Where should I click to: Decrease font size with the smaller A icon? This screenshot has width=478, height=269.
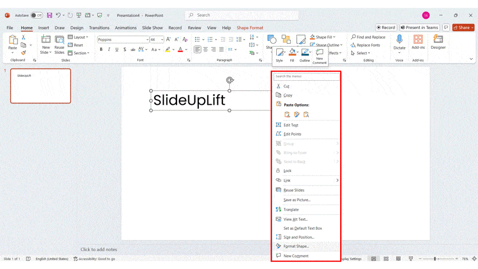(x=176, y=39)
